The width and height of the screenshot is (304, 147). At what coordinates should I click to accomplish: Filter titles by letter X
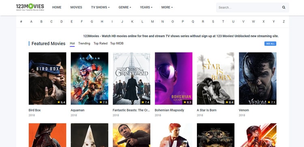(263, 21)
